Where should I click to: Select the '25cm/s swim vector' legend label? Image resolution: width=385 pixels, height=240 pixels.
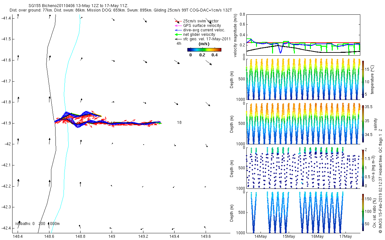click(x=201, y=21)
